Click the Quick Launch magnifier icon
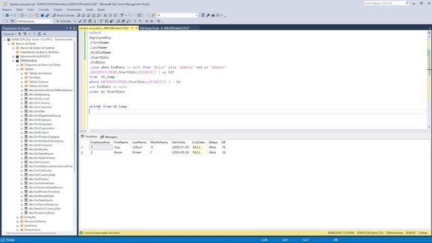Screen dimensions: 432x243 click(x=407, y=3)
